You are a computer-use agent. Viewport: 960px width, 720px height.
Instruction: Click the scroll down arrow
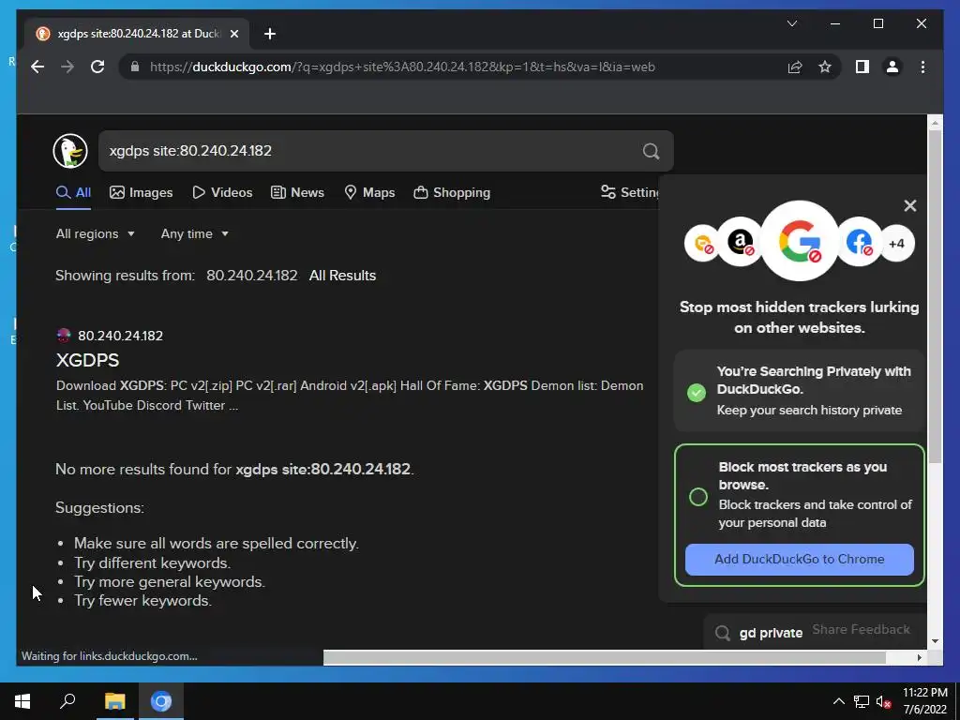pos(935,641)
